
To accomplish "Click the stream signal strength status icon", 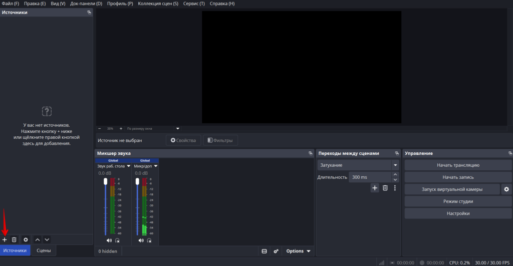I will point(381,262).
